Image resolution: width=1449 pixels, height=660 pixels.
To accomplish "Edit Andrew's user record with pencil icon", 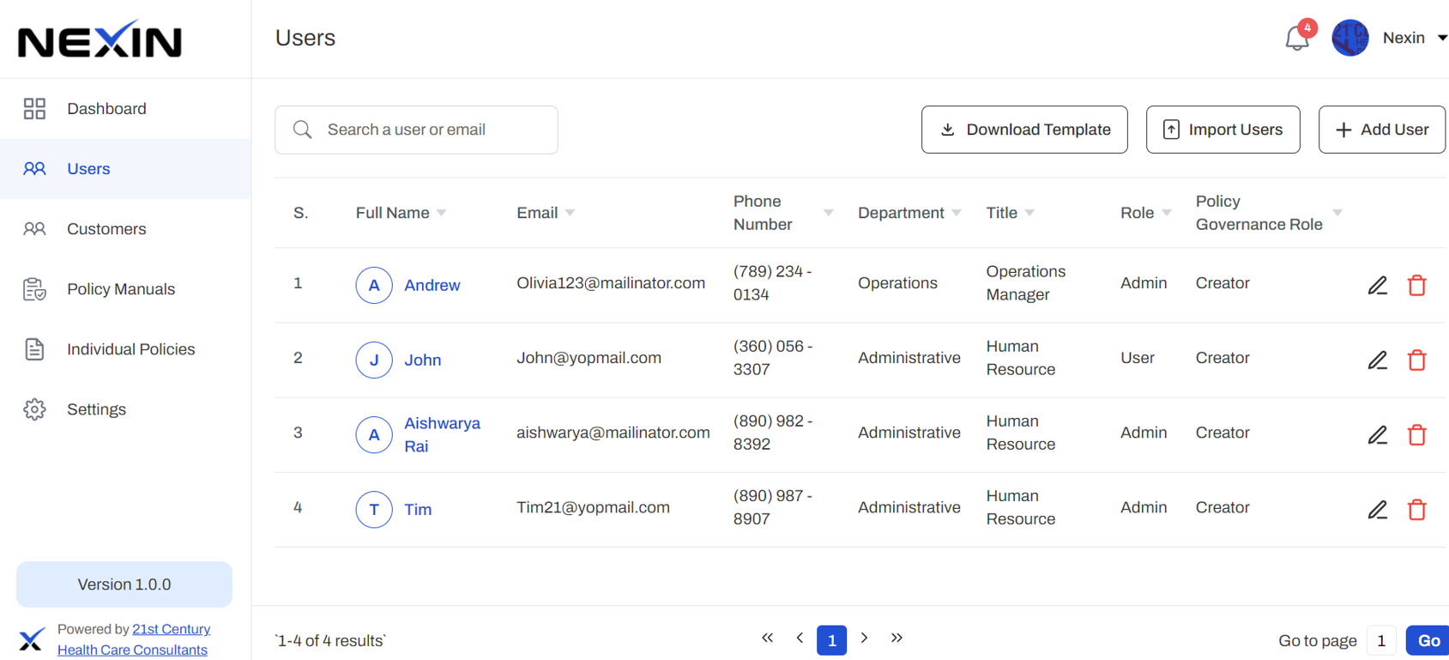I will [x=1377, y=286].
